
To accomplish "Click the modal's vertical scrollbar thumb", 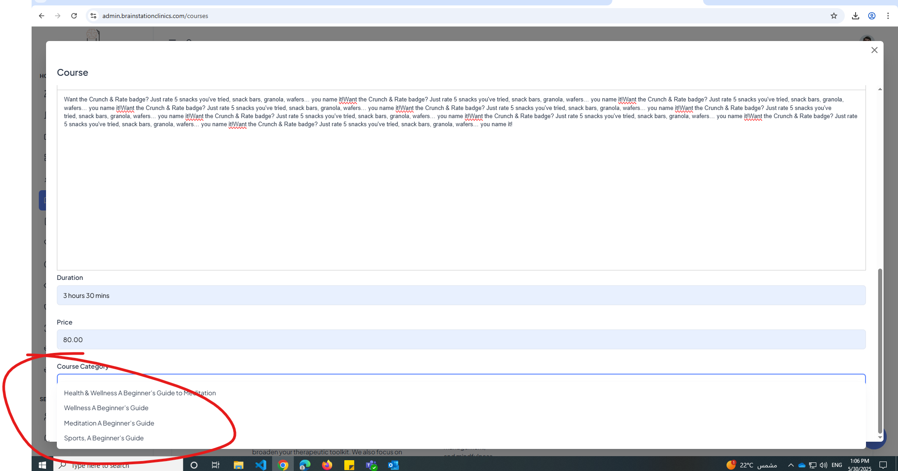I will (x=880, y=352).
